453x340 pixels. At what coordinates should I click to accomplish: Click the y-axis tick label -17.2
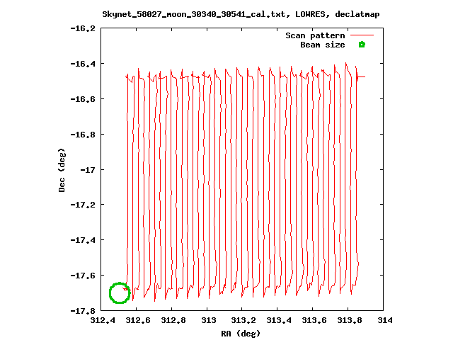tap(83, 205)
